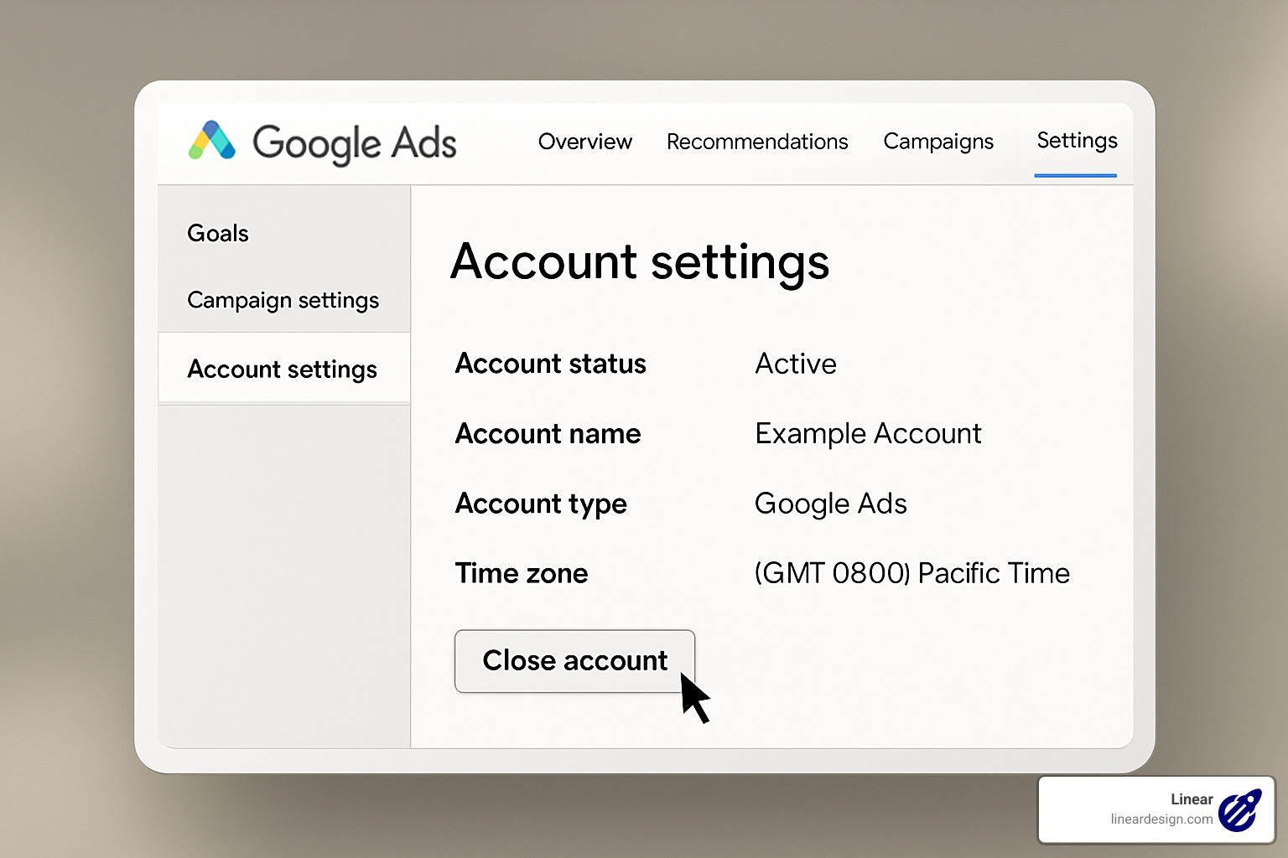Go to the Campaigns tab
This screenshot has height=858, width=1288.
[937, 142]
